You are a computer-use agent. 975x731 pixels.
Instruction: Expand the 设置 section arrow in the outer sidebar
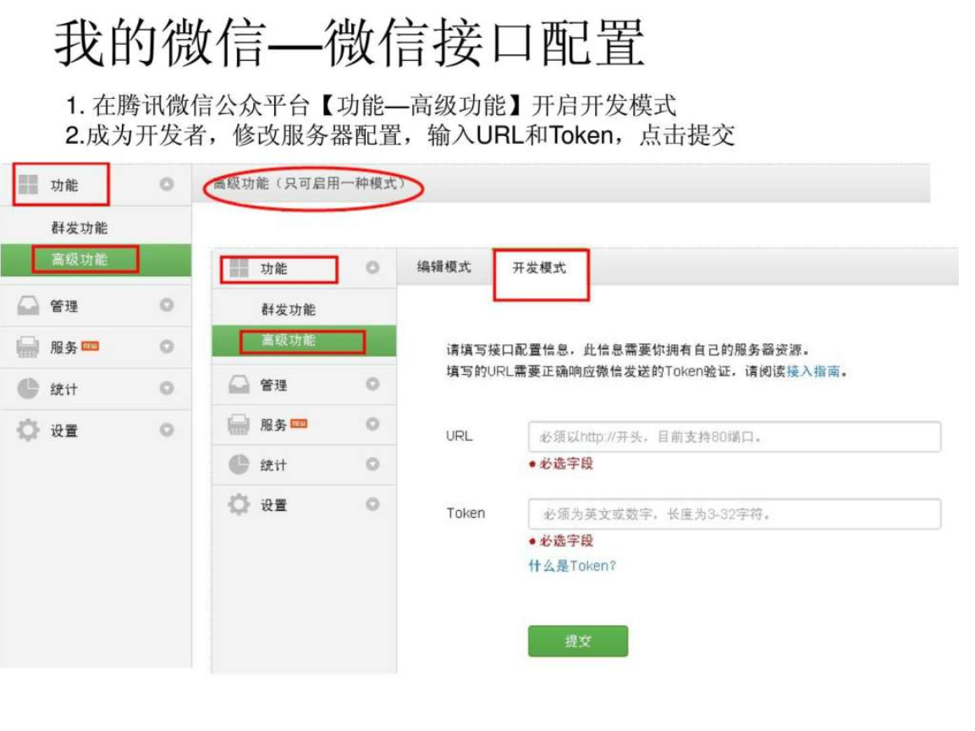pos(167,430)
